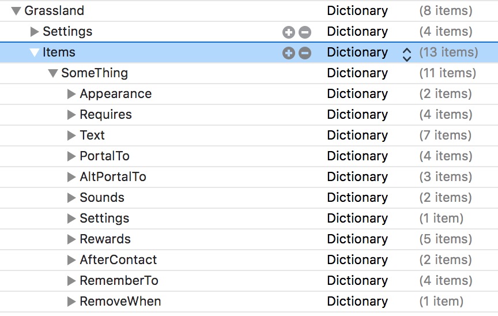Click the RemoveWhen key label

click(120, 301)
